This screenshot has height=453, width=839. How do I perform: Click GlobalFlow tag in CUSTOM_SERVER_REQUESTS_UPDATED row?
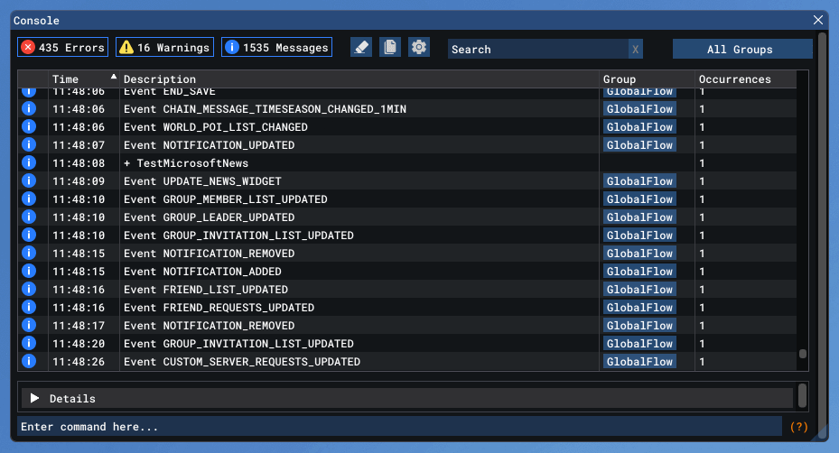639,362
